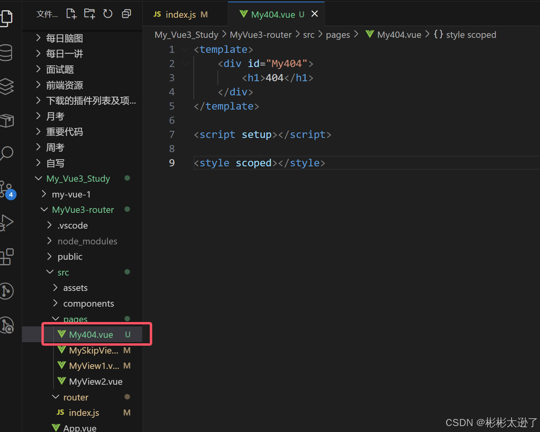Click pages in the breadcrumb path

pyautogui.click(x=338, y=35)
